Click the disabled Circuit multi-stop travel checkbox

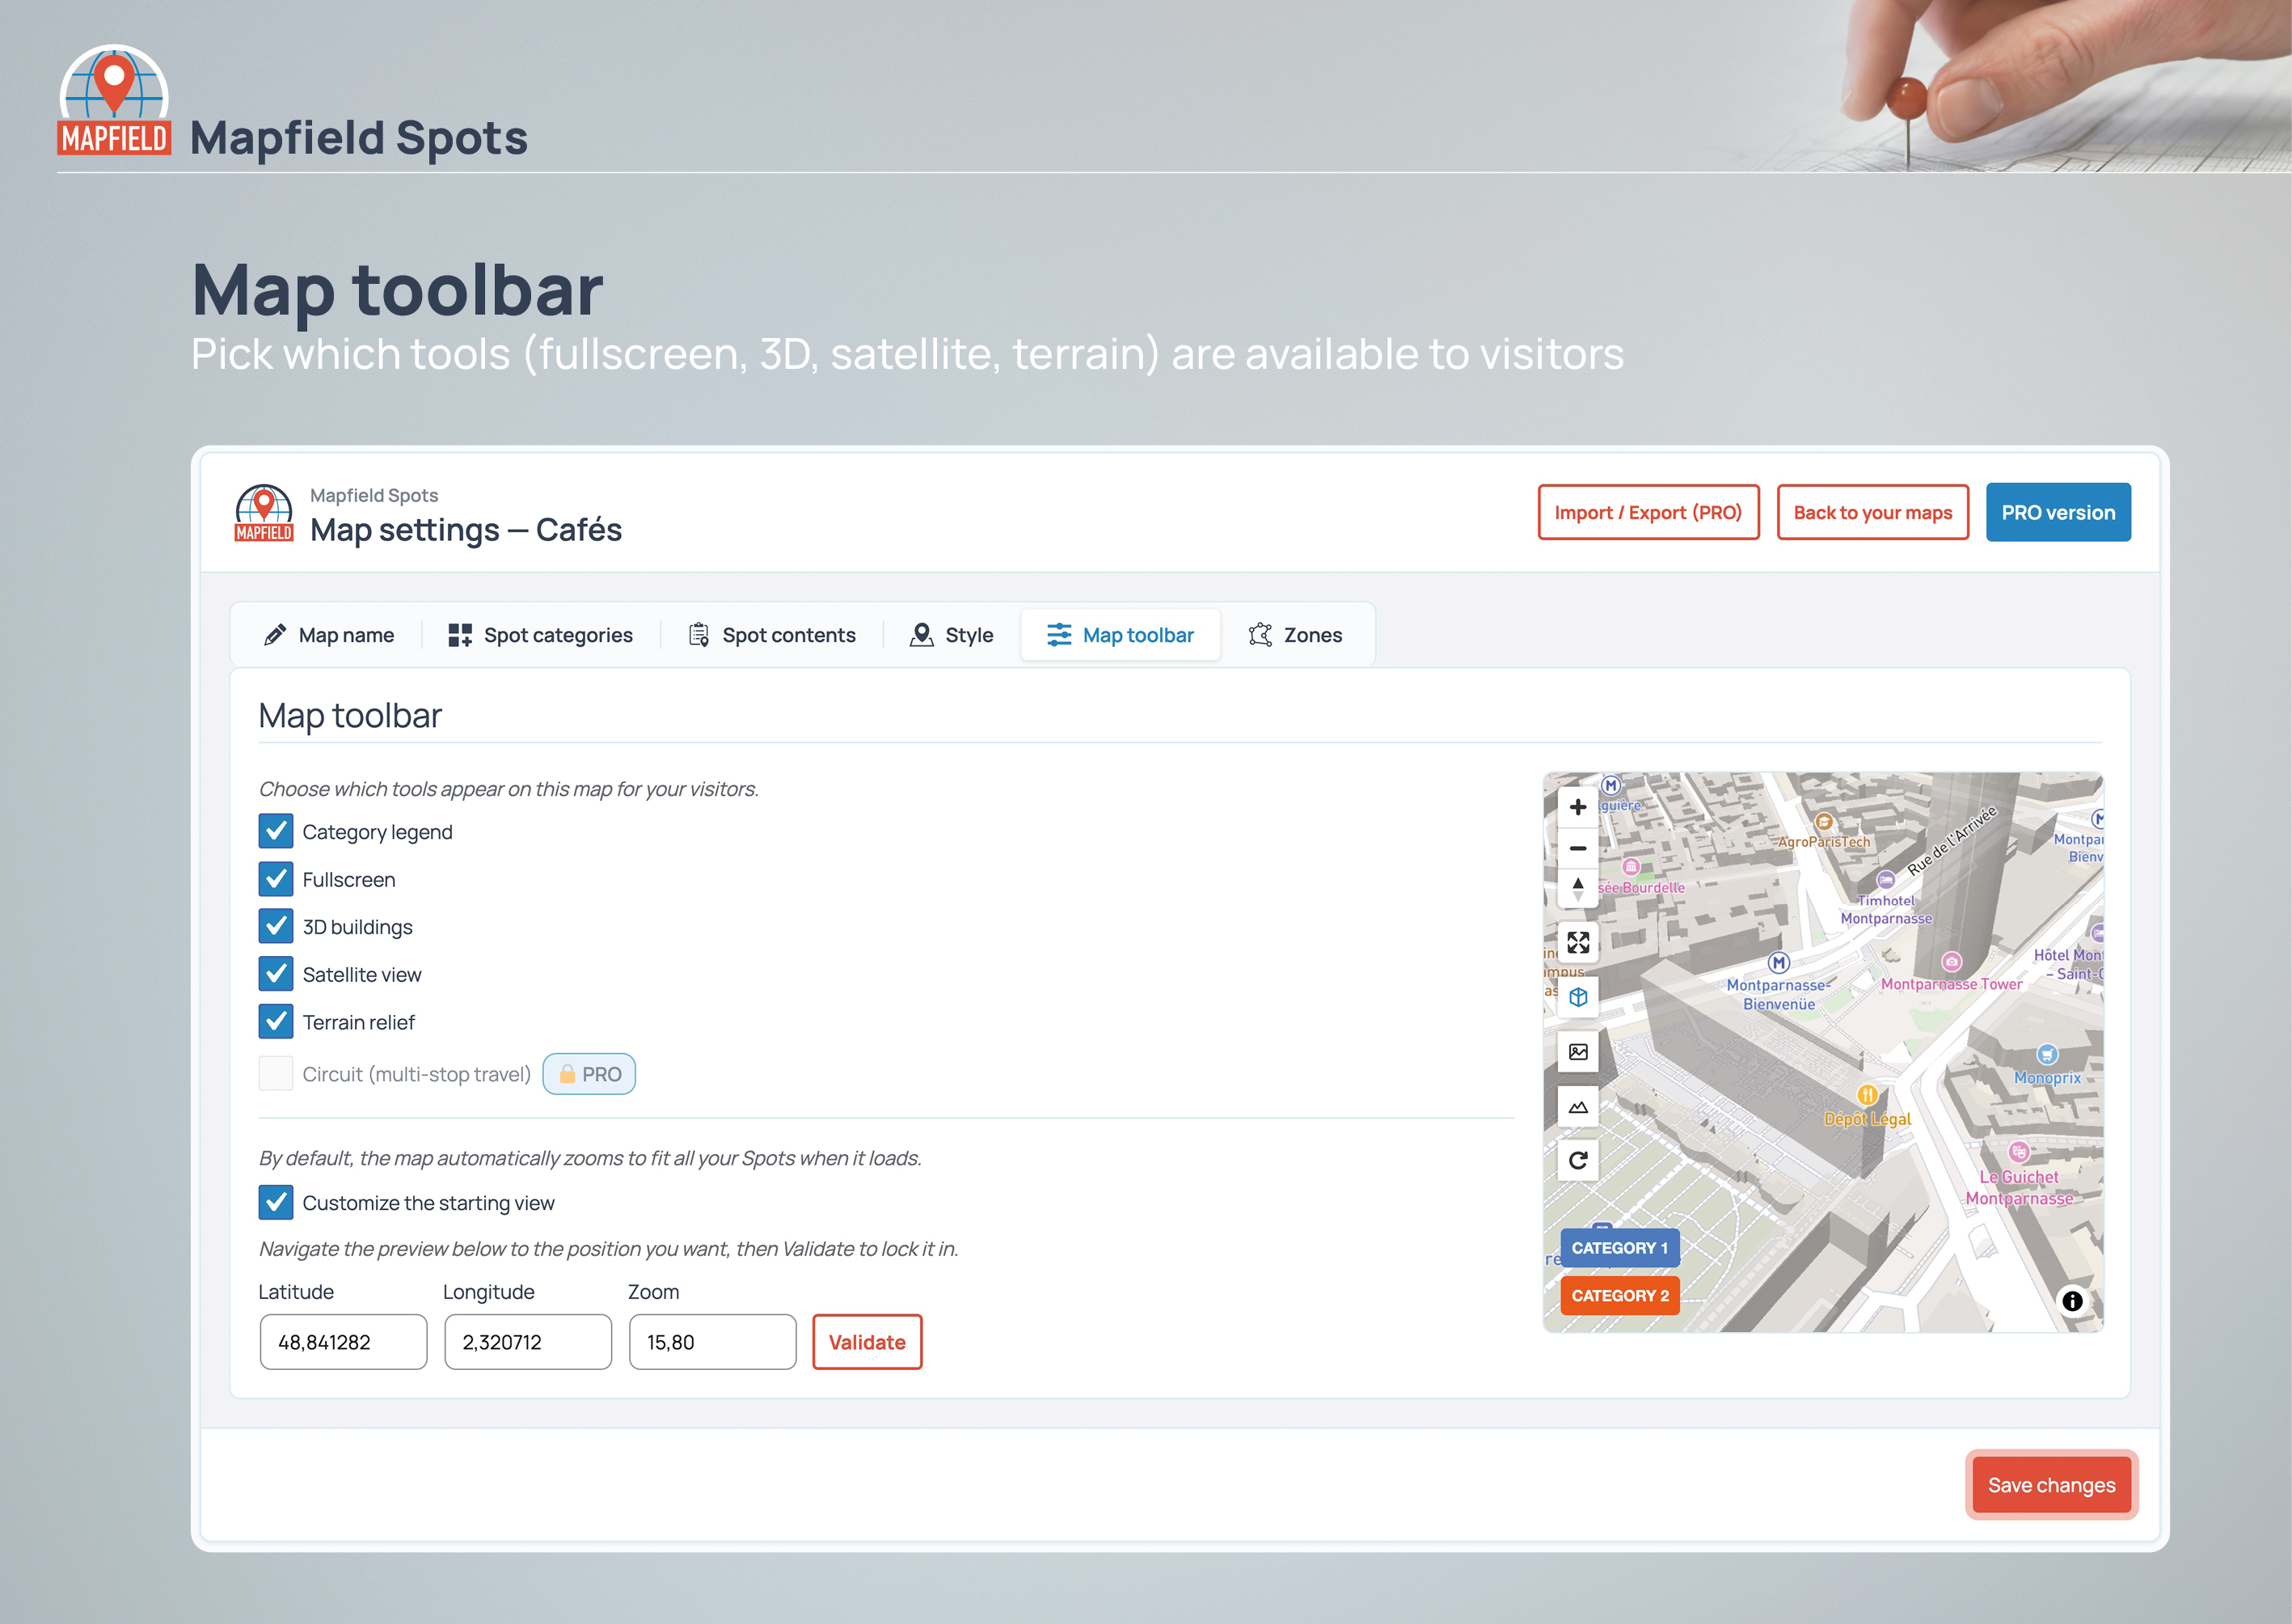pyautogui.click(x=276, y=1073)
